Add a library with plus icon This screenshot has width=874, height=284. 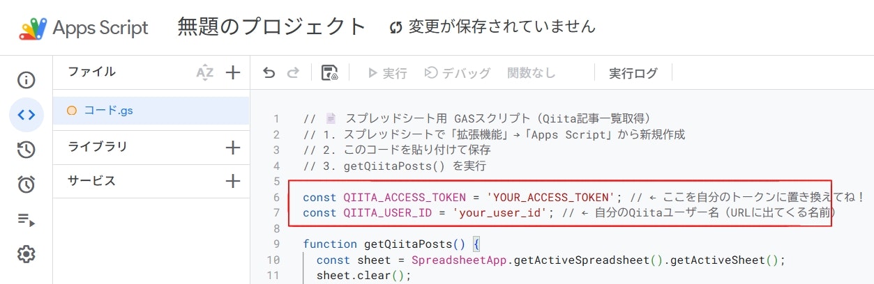[233, 148]
